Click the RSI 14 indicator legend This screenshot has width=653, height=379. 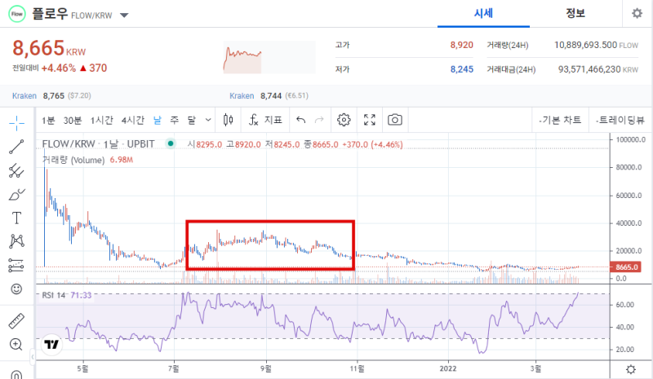[x=67, y=295]
